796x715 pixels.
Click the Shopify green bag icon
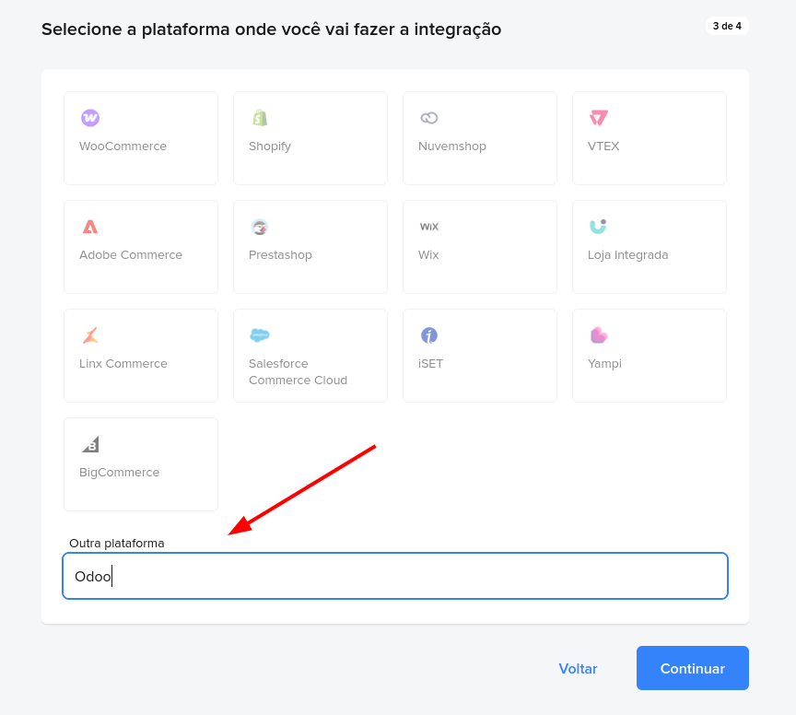tap(260, 118)
